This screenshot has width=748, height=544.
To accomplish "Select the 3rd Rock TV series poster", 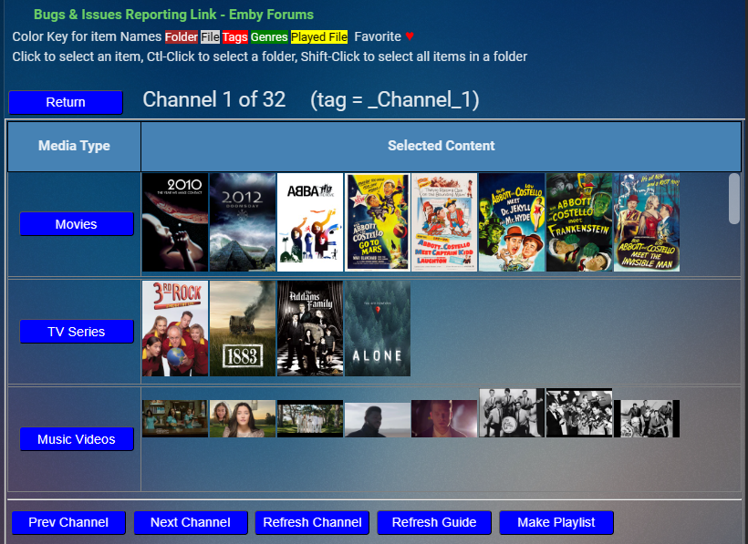I will pos(175,329).
